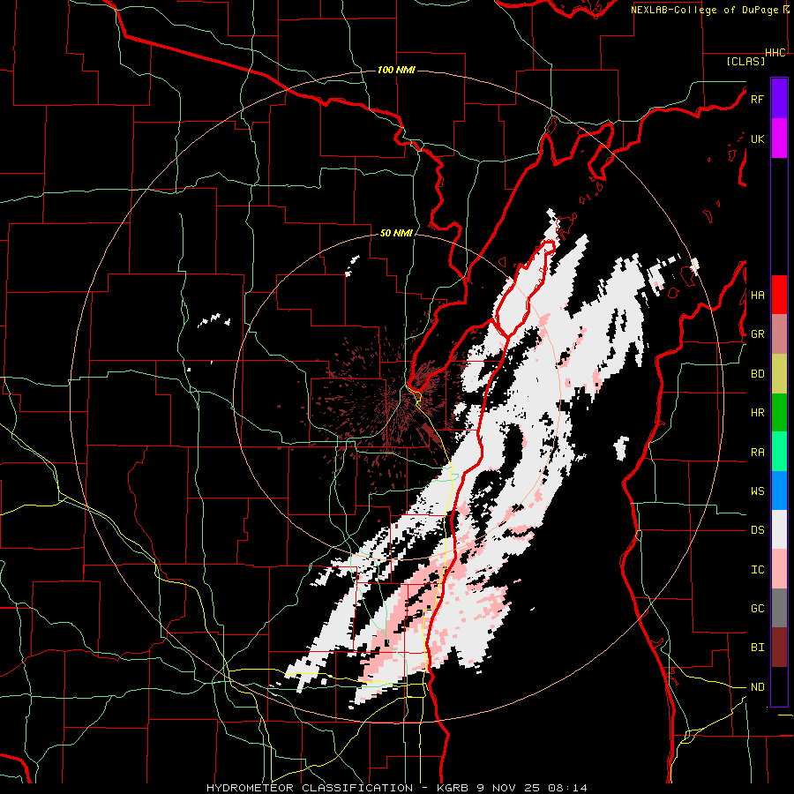Viewport: 794px width, 794px height.
Task: Click the GC legend label
Action: coord(757,609)
